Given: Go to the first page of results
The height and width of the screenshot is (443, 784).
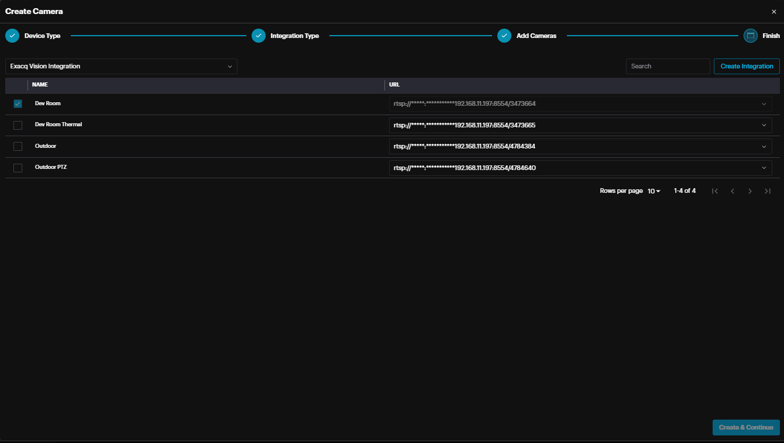Looking at the screenshot, I should (x=714, y=191).
